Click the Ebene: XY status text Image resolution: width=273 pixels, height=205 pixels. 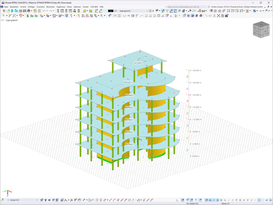point(226,204)
